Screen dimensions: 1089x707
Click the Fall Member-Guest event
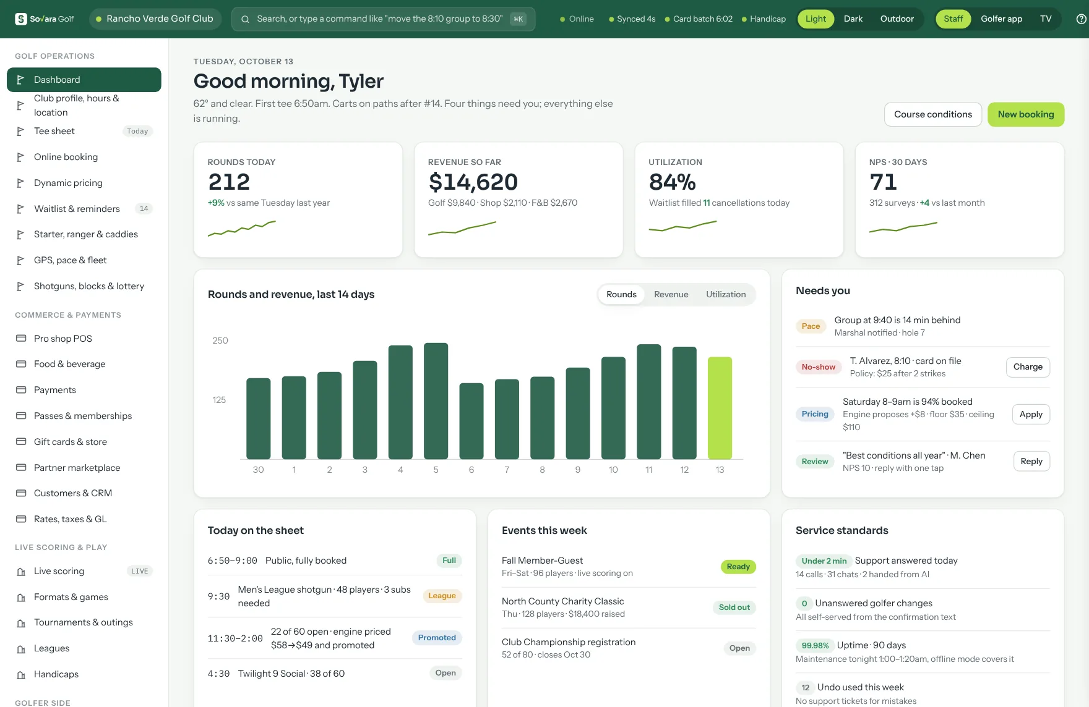pos(629,567)
